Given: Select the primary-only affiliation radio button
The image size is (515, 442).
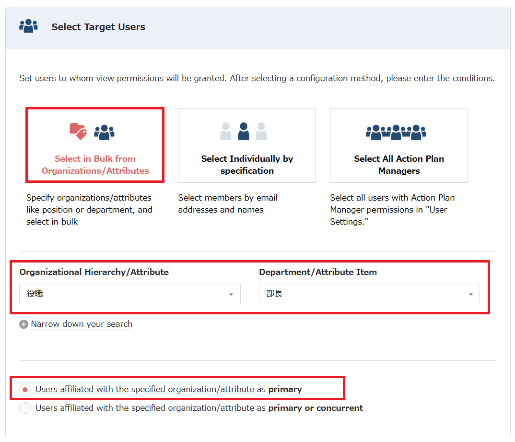Looking at the screenshot, I should point(25,389).
